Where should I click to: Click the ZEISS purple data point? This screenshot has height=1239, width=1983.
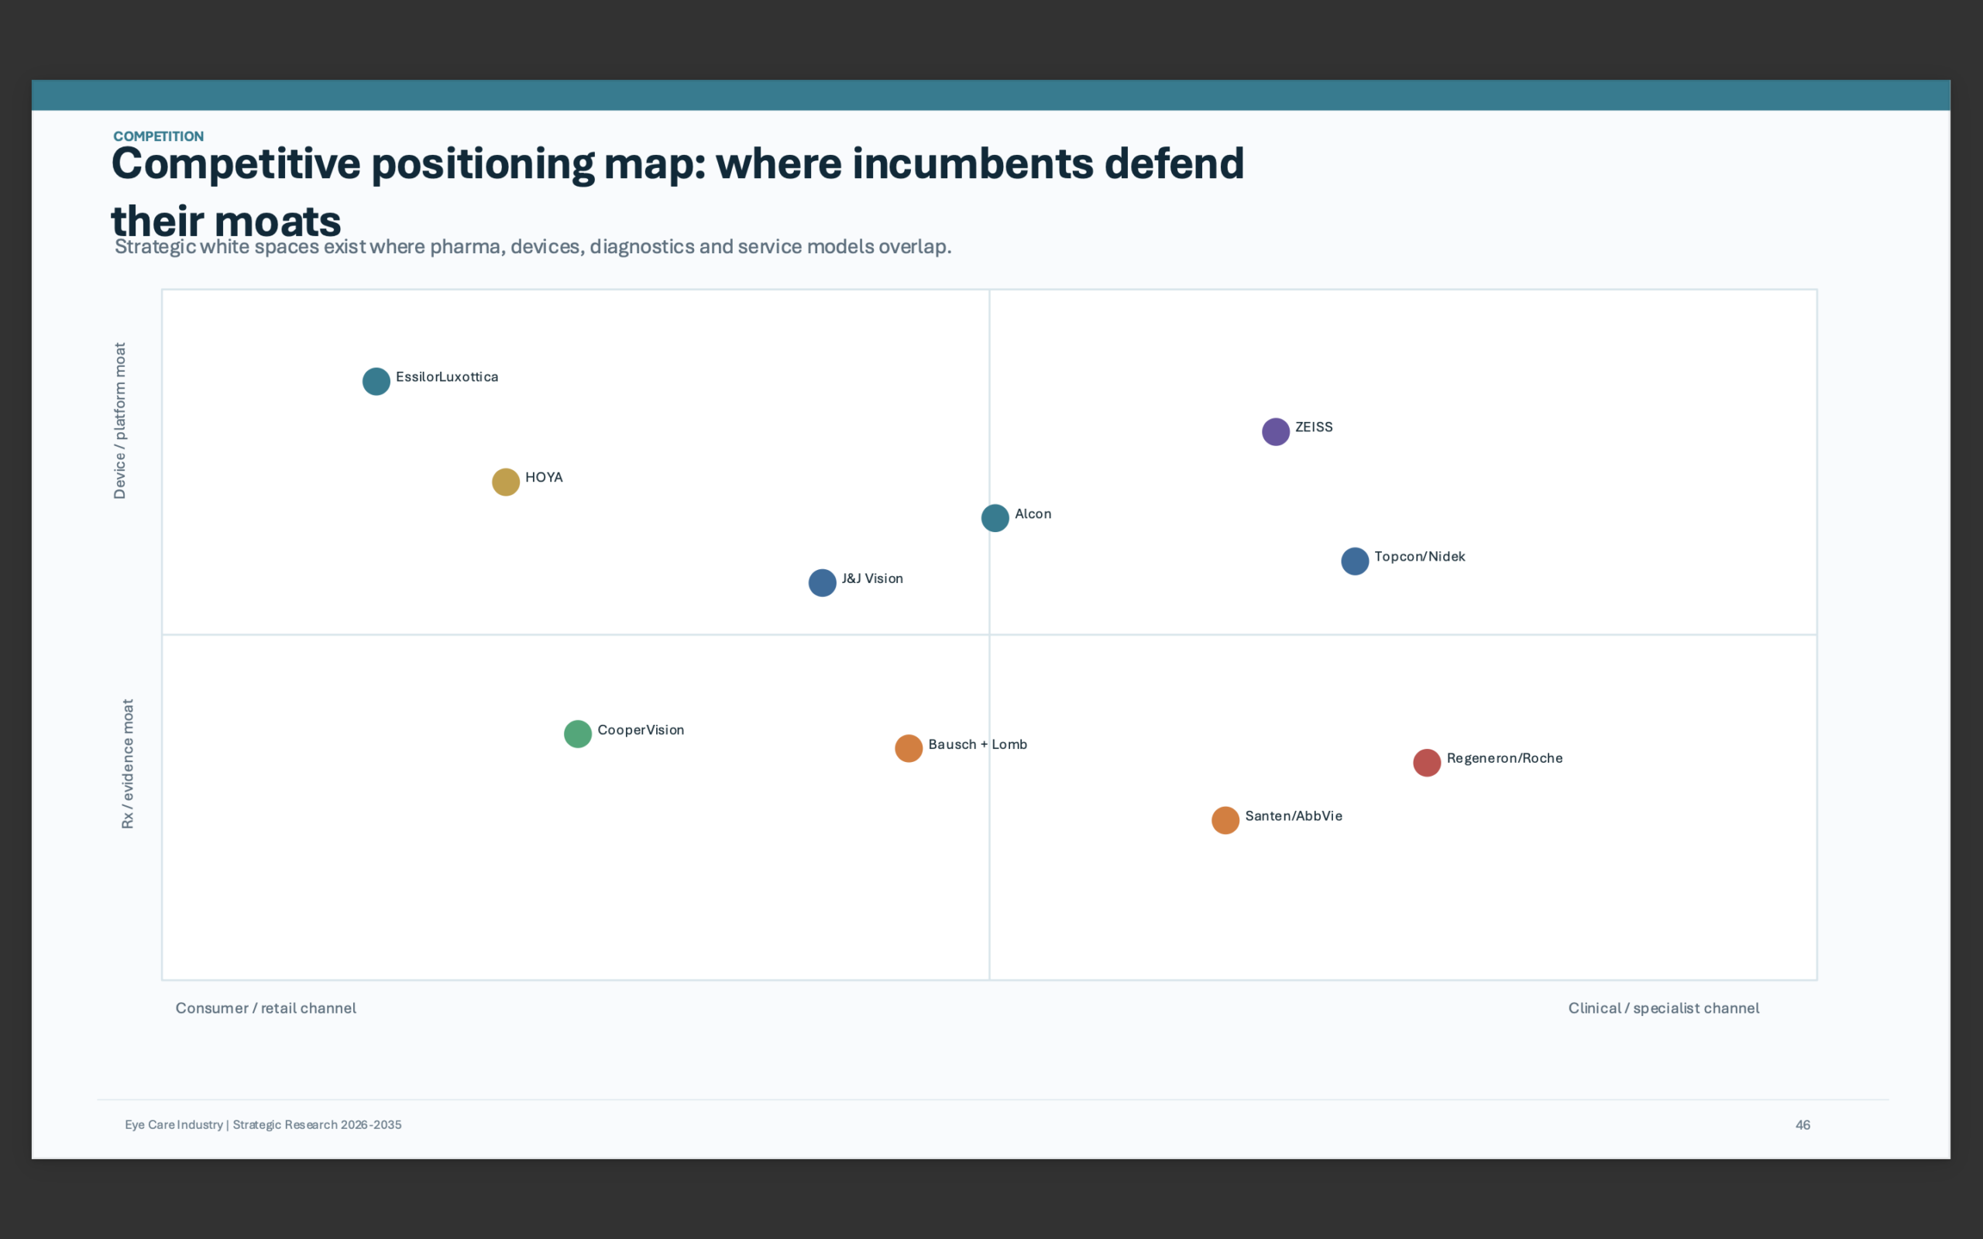point(1276,431)
